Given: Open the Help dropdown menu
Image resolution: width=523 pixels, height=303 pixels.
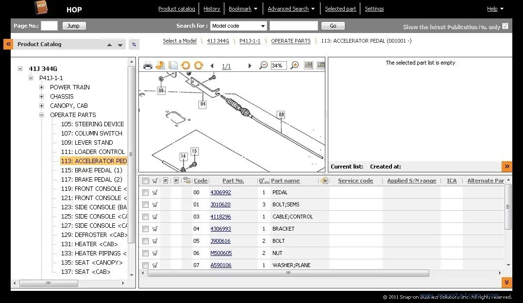Looking at the screenshot, I should tap(495, 9).
